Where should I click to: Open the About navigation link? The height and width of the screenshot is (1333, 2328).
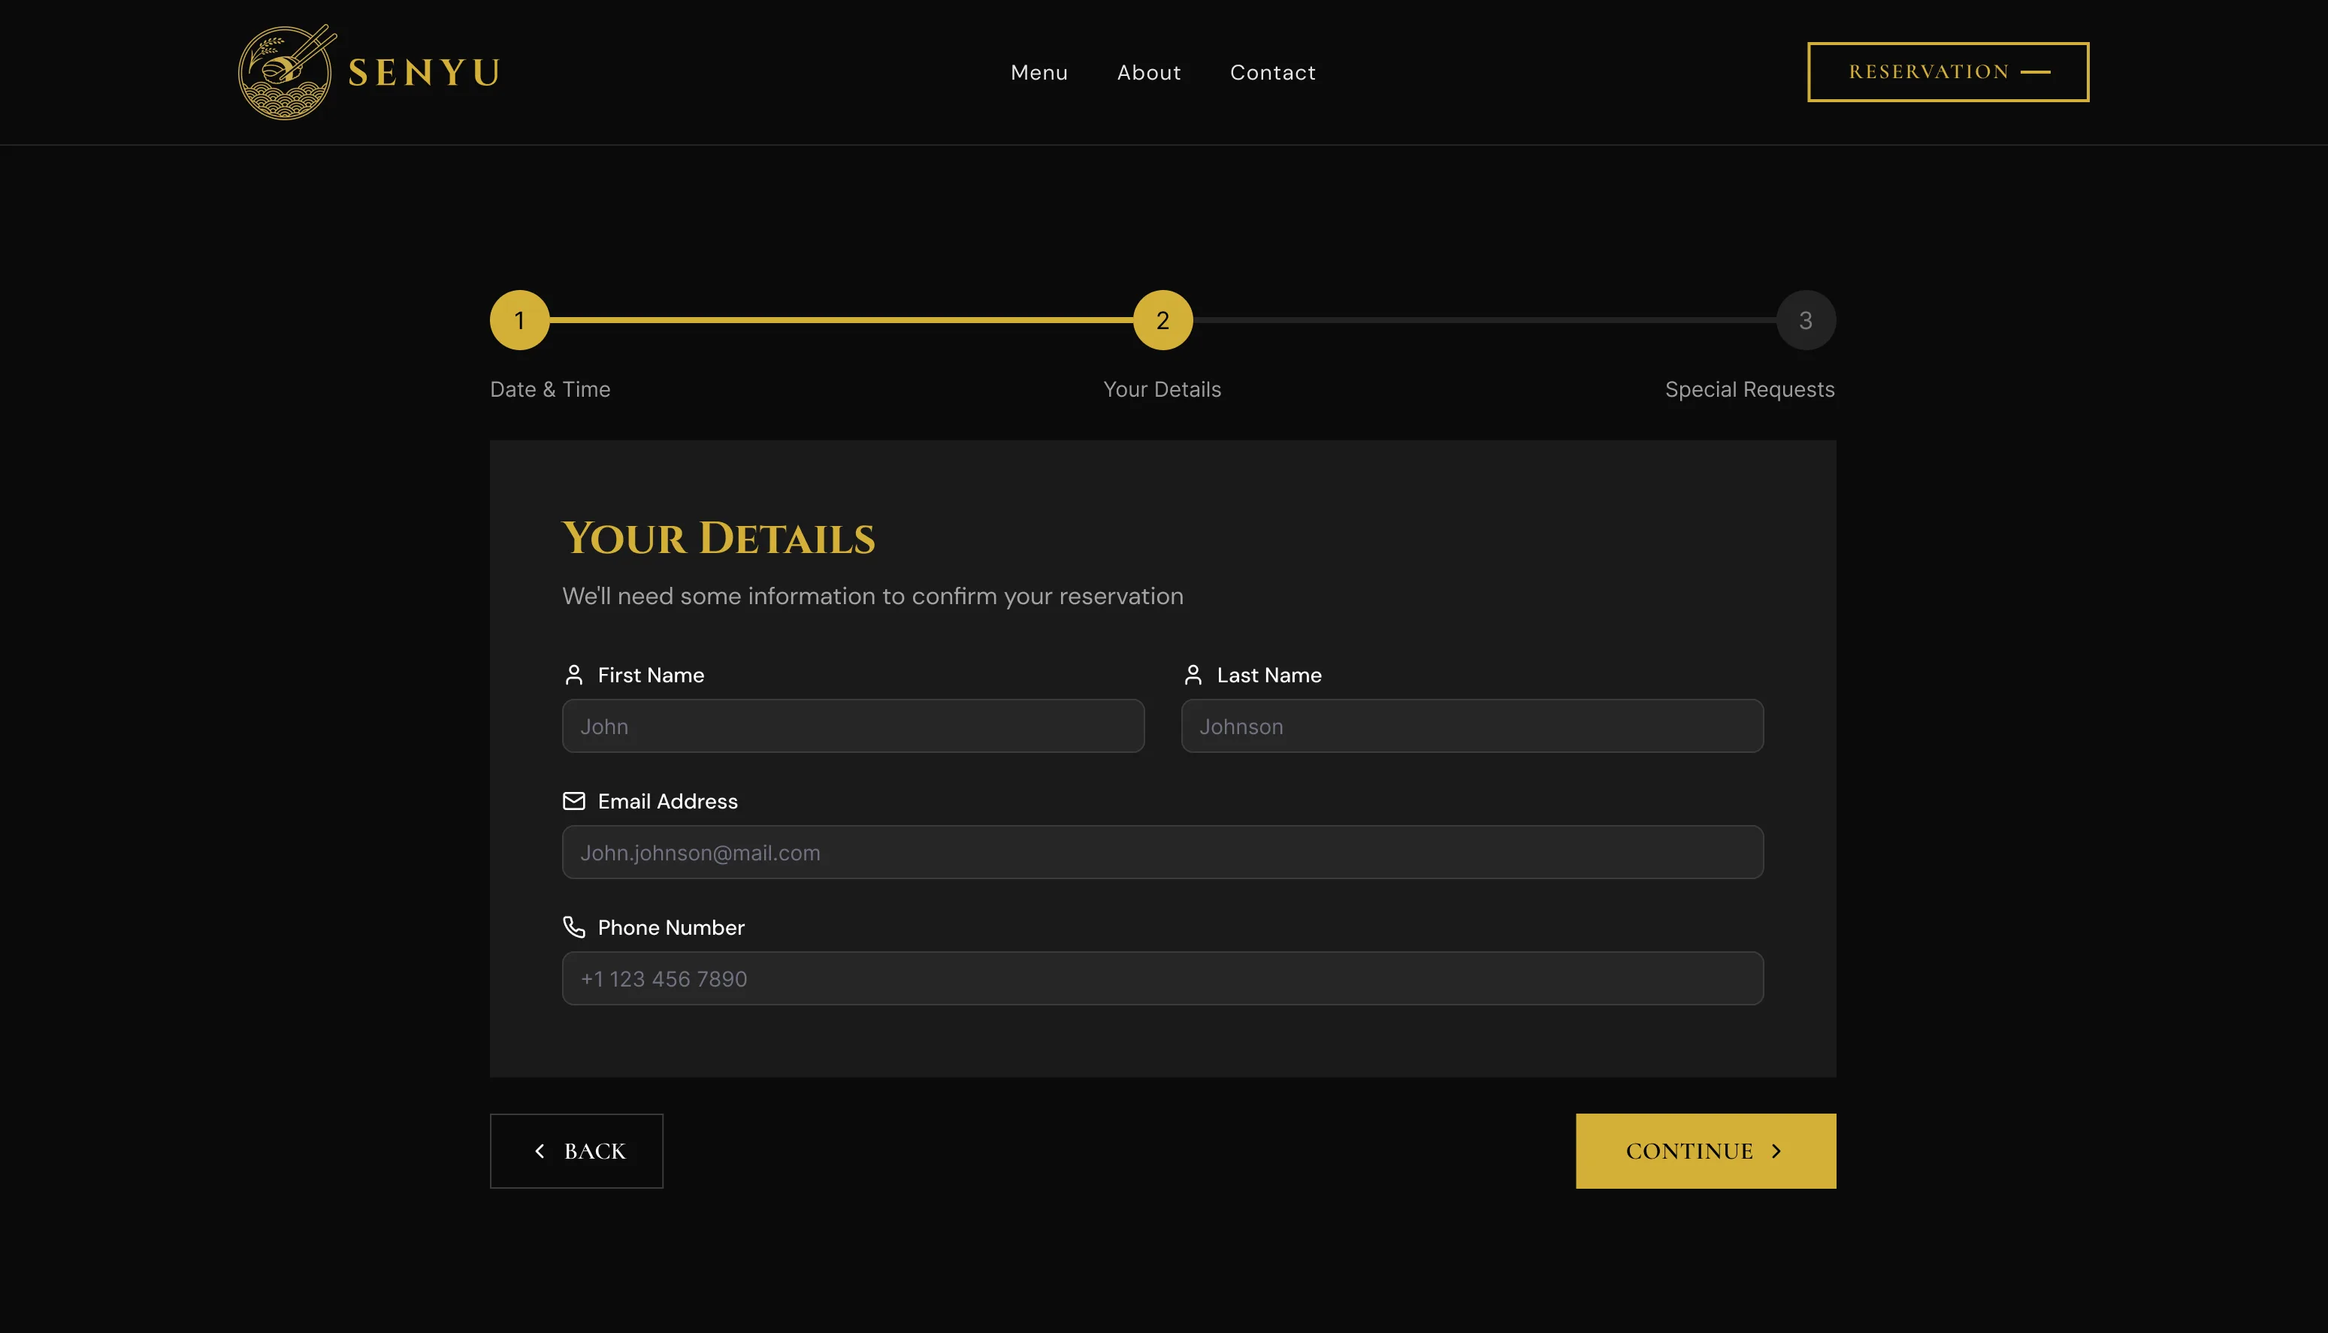1149,72
